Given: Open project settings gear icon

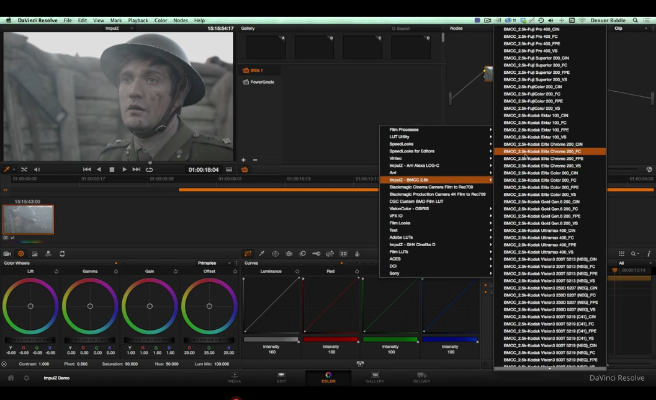Looking at the screenshot, I should (x=26, y=378).
